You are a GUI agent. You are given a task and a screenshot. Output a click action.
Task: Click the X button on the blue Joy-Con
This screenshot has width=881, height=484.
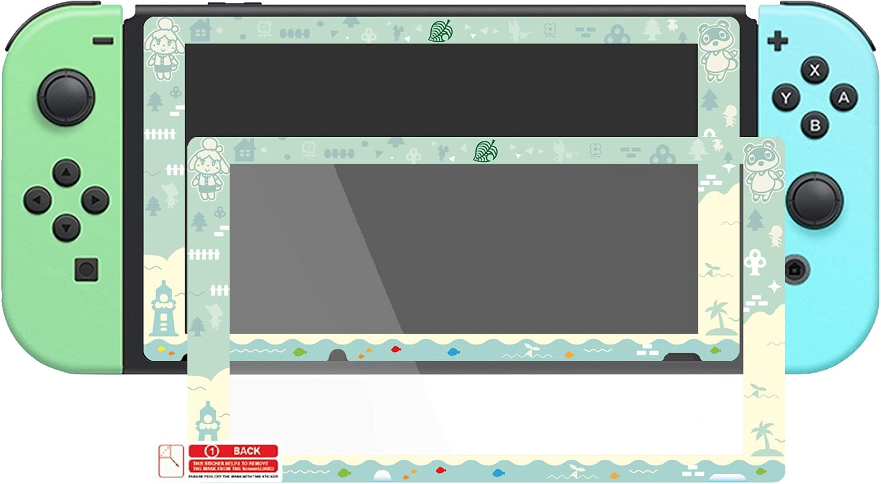(x=814, y=70)
